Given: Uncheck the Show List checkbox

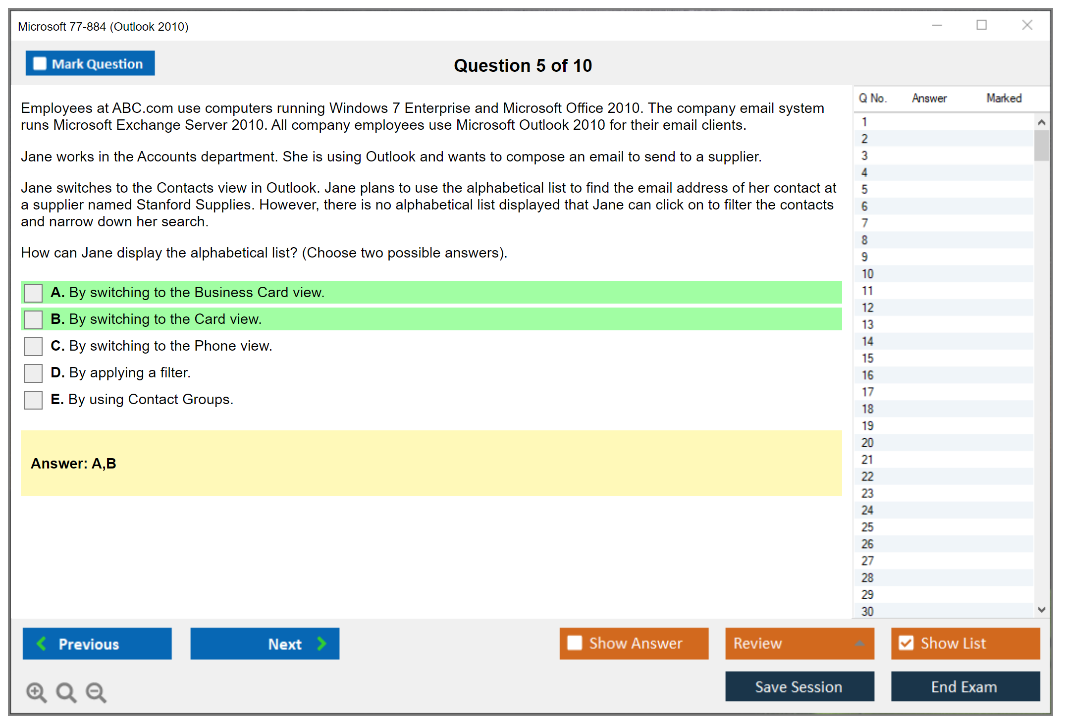Looking at the screenshot, I should (906, 643).
